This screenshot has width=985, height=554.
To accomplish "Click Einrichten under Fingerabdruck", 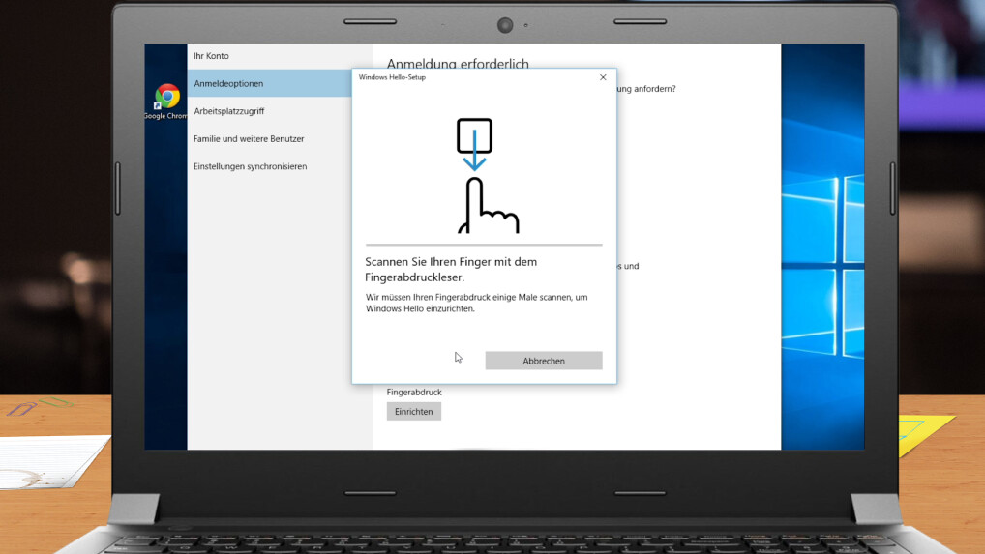I will 413,412.
